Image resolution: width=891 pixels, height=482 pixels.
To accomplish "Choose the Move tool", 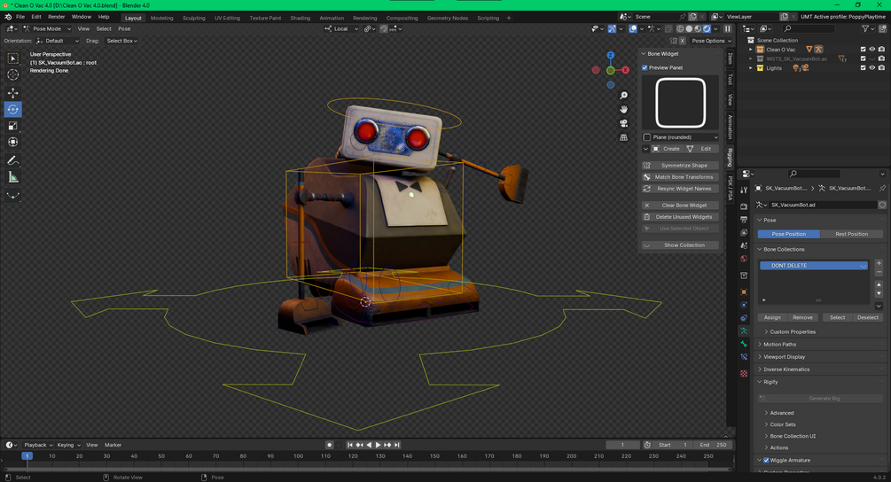I will [12, 92].
